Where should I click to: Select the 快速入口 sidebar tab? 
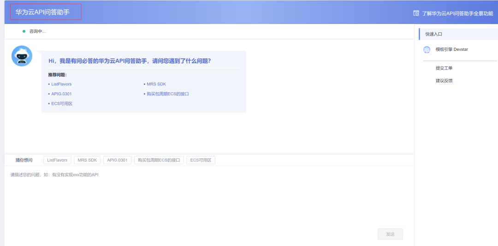click(x=458, y=34)
